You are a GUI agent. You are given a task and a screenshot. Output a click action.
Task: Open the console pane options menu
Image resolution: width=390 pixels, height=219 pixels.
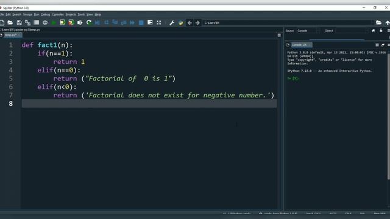389,45
